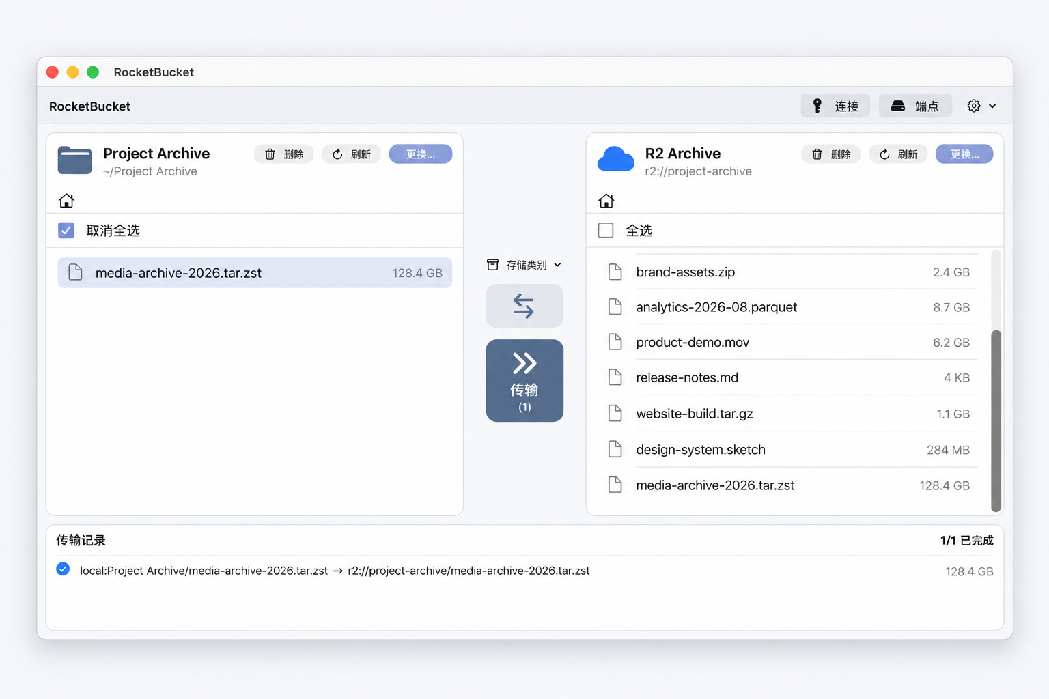Select analytics-2026-08.parquet file name
Image resolution: width=1049 pixels, height=699 pixels.
(x=716, y=307)
